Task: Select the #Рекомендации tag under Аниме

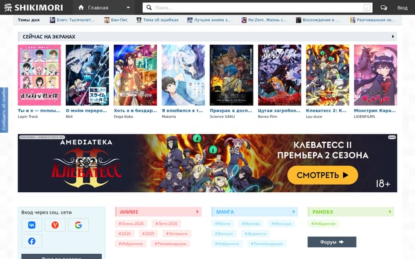Action: (171, 243)
